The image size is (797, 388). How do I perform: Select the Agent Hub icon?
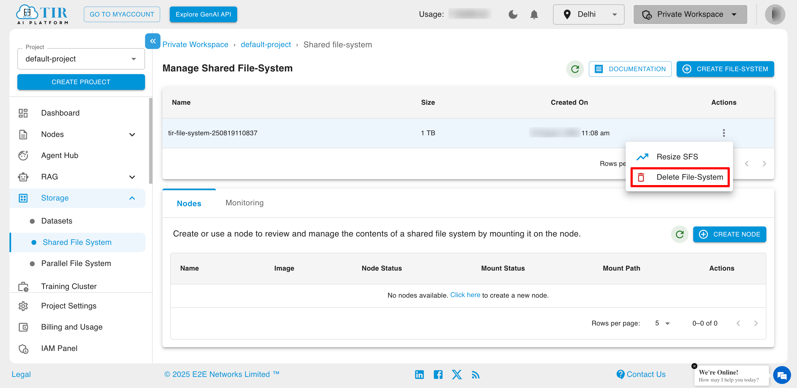[23, 155]
